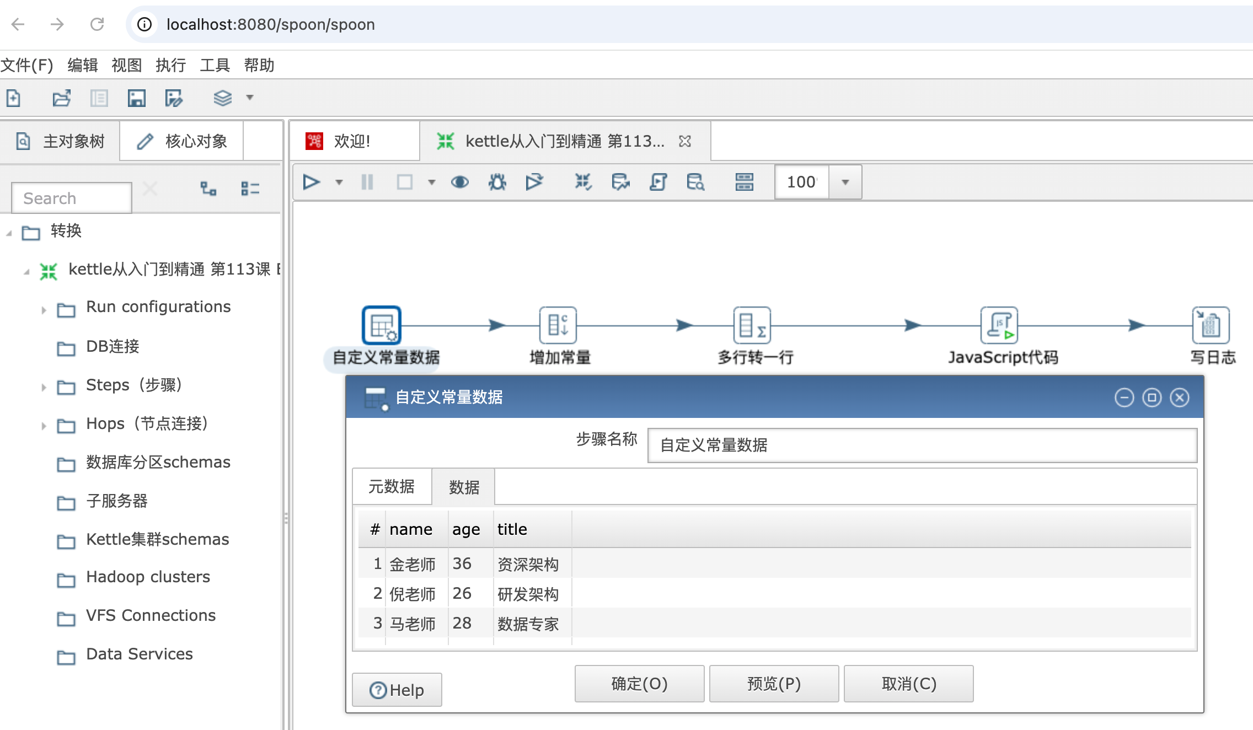Click the Pause transformation button
This screenshot has height=730, width=1253.
pos(367,181)
